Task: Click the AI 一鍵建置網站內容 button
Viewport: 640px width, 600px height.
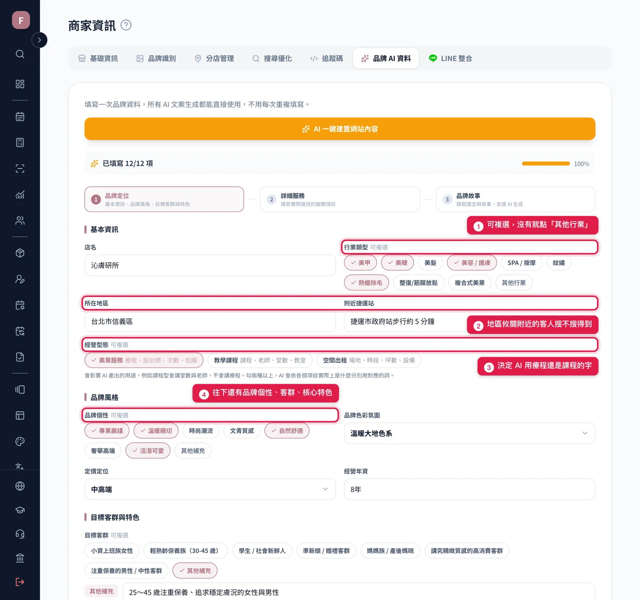Action: pos(340,129)
